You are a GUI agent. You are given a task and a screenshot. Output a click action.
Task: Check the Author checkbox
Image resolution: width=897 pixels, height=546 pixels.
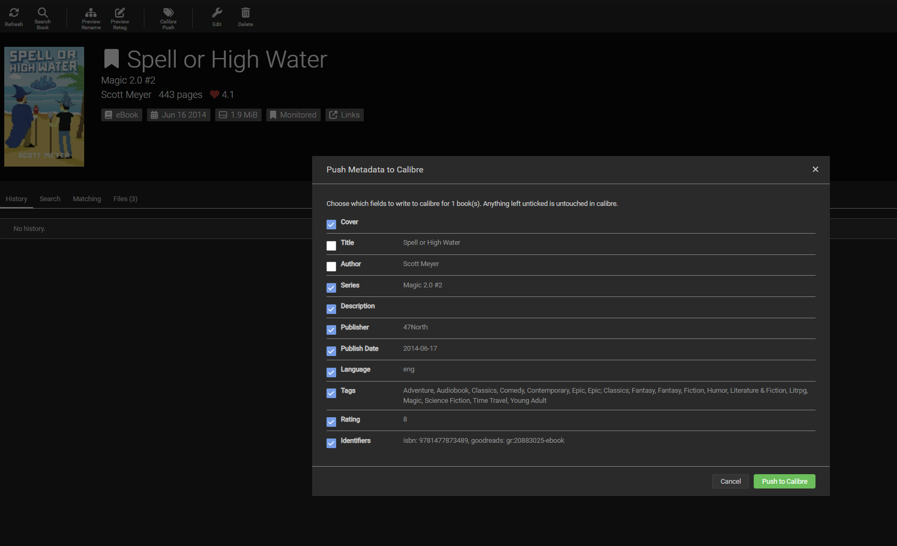point(331,267)
